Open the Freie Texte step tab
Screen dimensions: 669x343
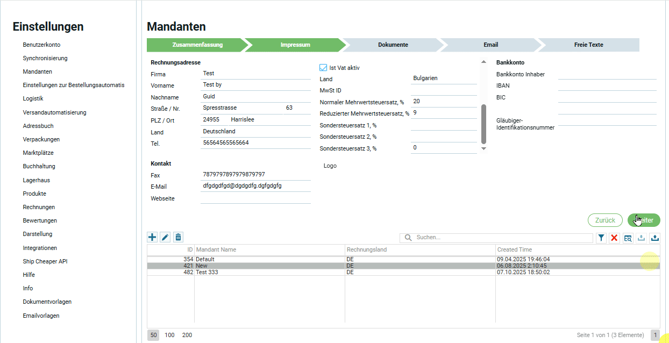coord(588,45)
